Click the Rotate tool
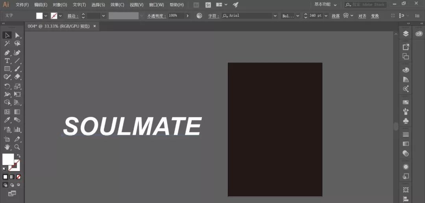The width and height of the screenshot is (425, 203). [x=7, y=86]
